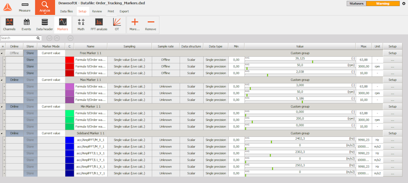Screen dimensions: 408x183
Task: Click the 5,186 value bar
Action: (300, 100)
